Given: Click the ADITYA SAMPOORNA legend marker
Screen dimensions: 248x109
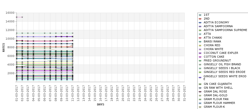Looking at the screenshot, I should click(x=200, y=26).
